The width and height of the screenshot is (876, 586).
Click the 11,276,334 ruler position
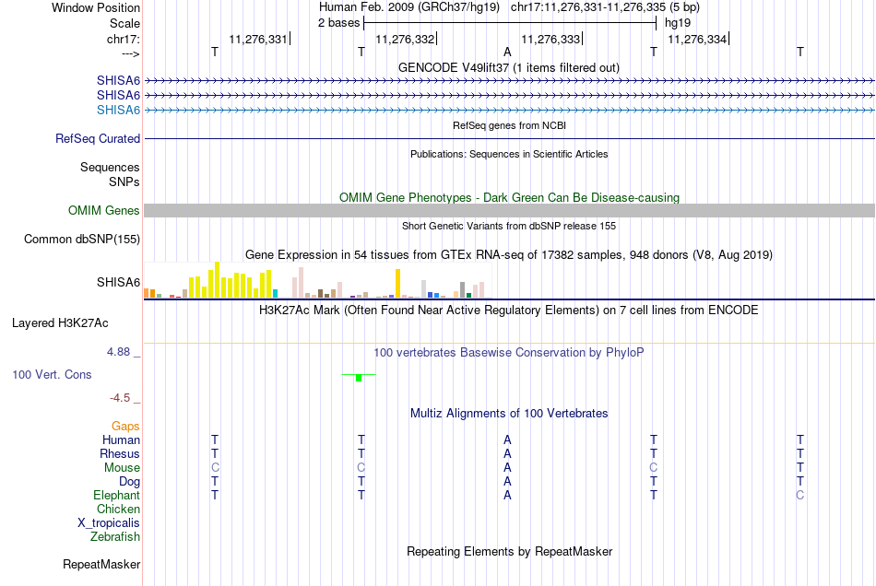click(697, 39)
